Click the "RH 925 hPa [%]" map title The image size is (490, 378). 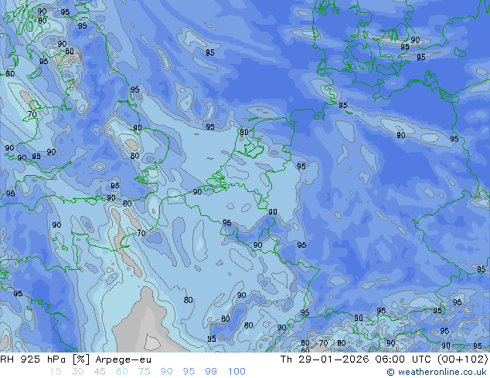(46, 359)
